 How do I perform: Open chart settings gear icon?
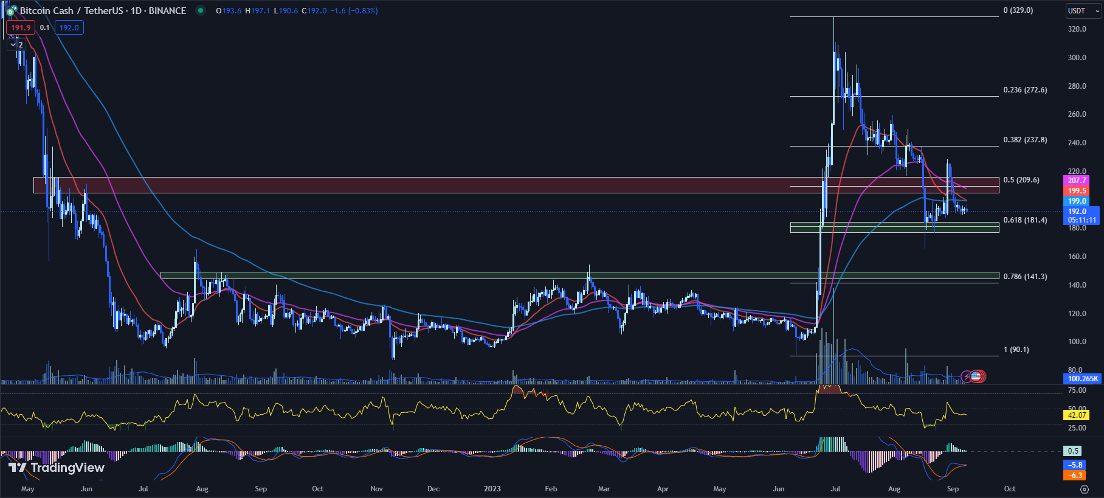(x=1084, y=489)
